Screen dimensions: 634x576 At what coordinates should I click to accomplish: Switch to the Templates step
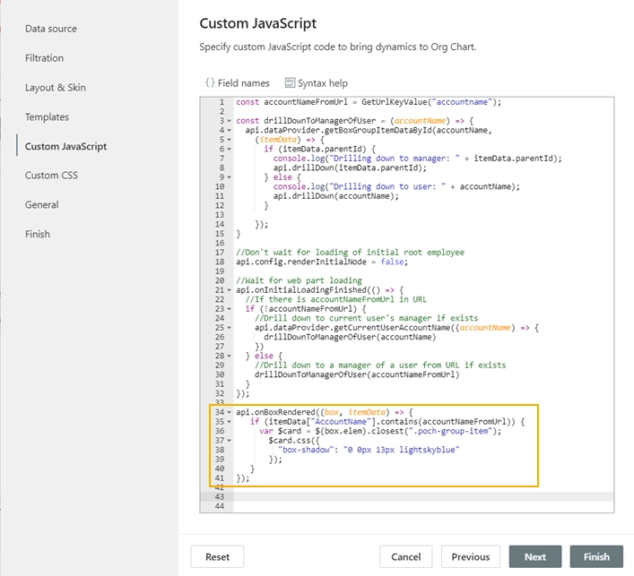point(47,117)
